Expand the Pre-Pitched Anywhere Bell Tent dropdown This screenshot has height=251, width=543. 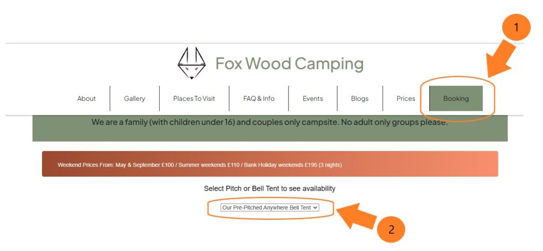tap(270, 208)
